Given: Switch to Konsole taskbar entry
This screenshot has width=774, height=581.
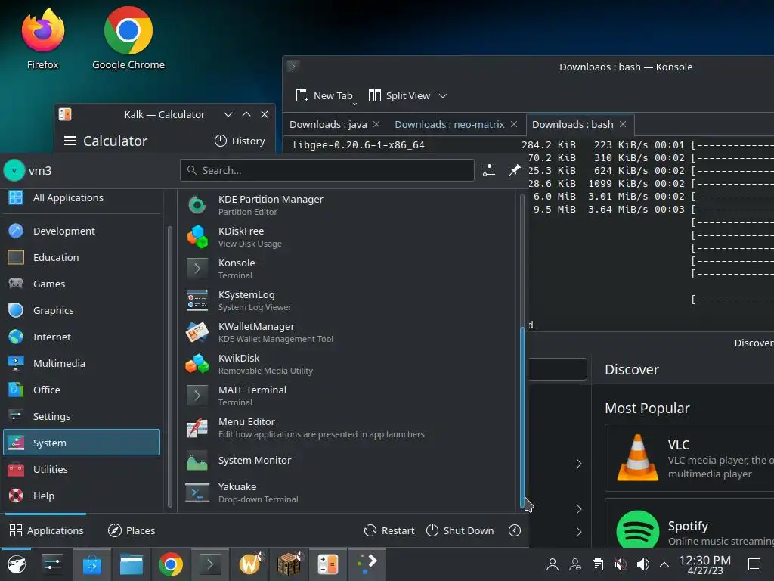Looking at the screenshot, I should [210, 564].
